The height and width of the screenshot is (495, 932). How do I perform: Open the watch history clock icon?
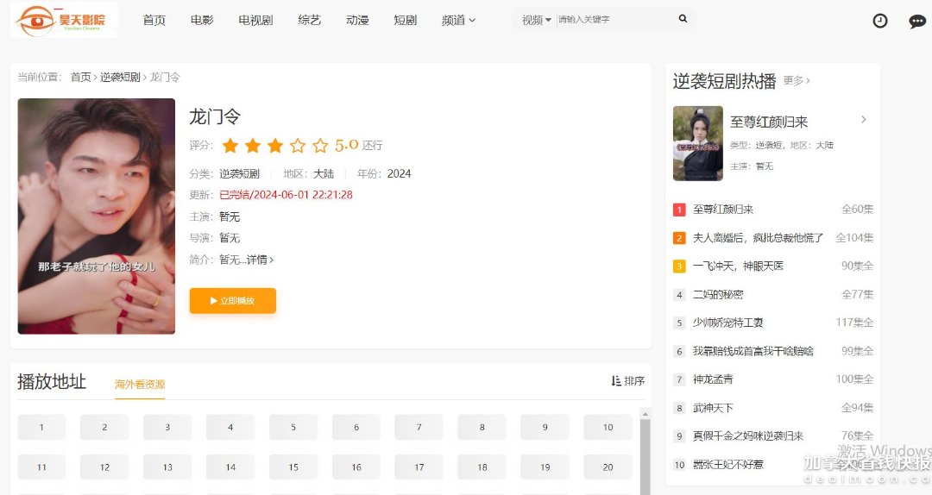(879, 21)
